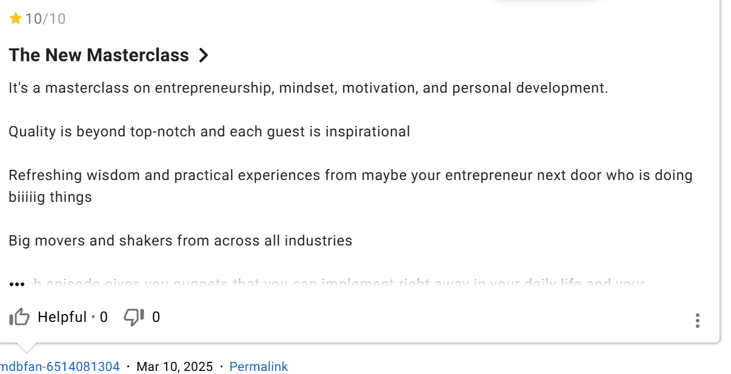Click the chevron beside The New Masterclass

pos(204,55)
